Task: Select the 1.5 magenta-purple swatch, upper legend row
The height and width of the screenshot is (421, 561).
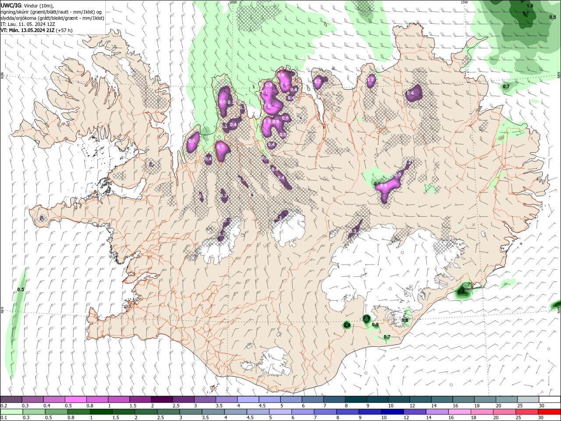Action: point(140,400)
